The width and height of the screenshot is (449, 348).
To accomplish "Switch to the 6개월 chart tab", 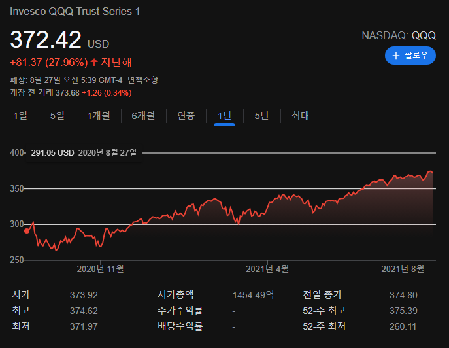I will [143, 116].
